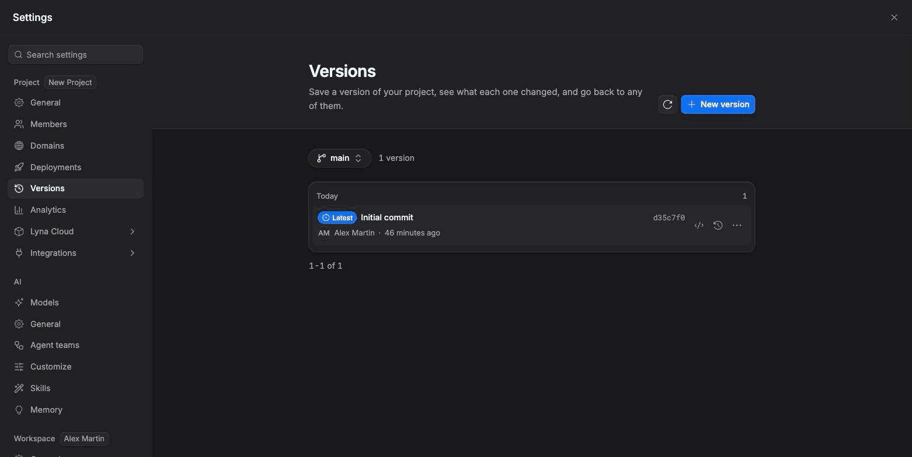Viewport: 912px width, 457px height.
Task: Click the AI section label
Action: (18, 282)
